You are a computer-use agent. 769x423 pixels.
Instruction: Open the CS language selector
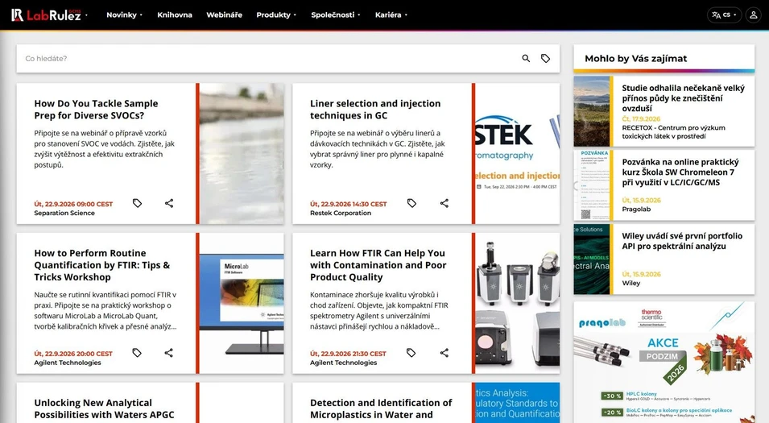click(x=724, y=15)
